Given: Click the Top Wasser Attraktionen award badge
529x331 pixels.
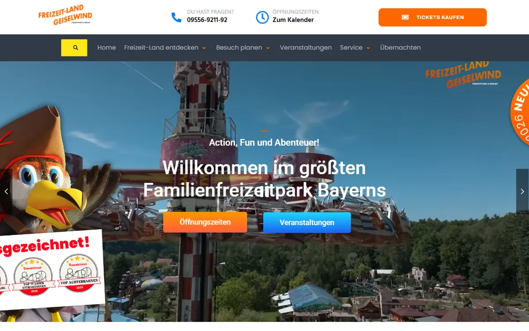Looking at the screenshot, I should coord(33,277).
